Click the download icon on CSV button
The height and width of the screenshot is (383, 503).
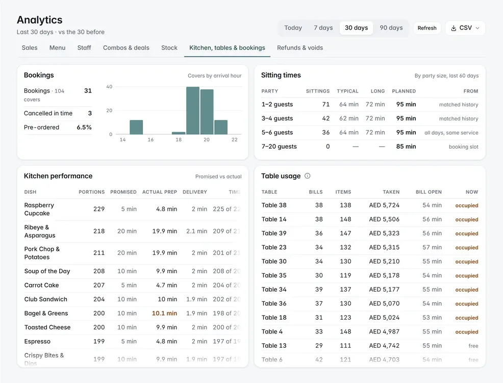454,28
